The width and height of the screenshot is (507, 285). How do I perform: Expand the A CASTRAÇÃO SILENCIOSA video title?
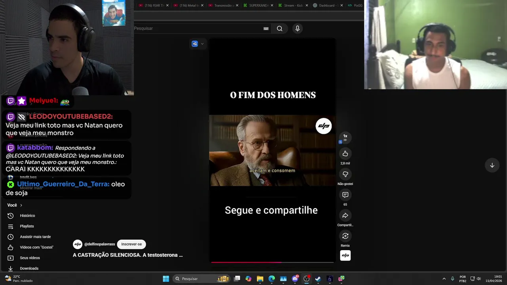pyautogui.click(x=128, y=255)
